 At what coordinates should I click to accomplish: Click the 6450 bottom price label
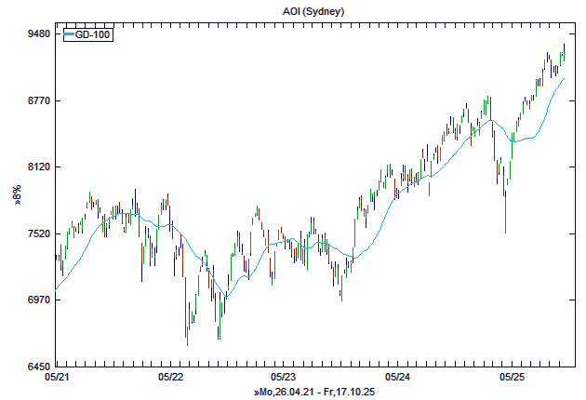click(38, 366)
